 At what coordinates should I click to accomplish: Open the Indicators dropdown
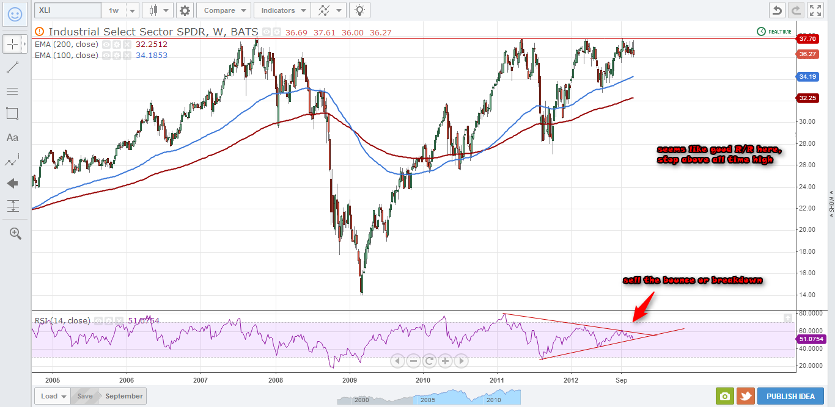[x=282, y=10]
